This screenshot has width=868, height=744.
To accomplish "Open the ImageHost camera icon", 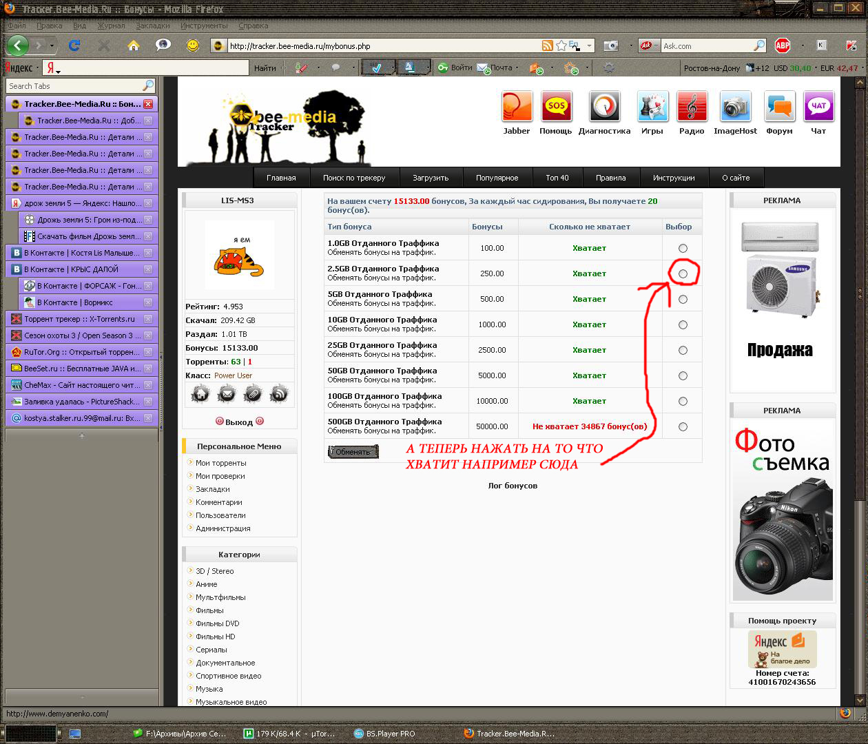I will (735, 107).
